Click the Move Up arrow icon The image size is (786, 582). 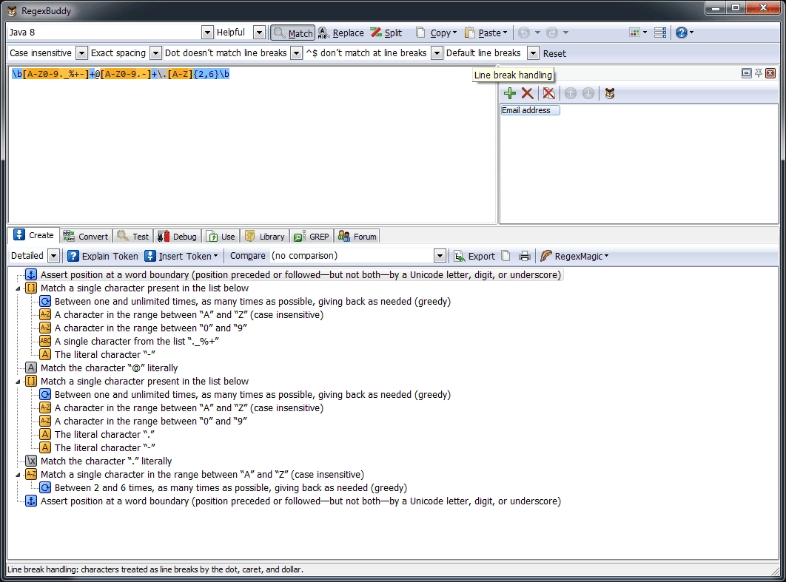tap(571, 93)
